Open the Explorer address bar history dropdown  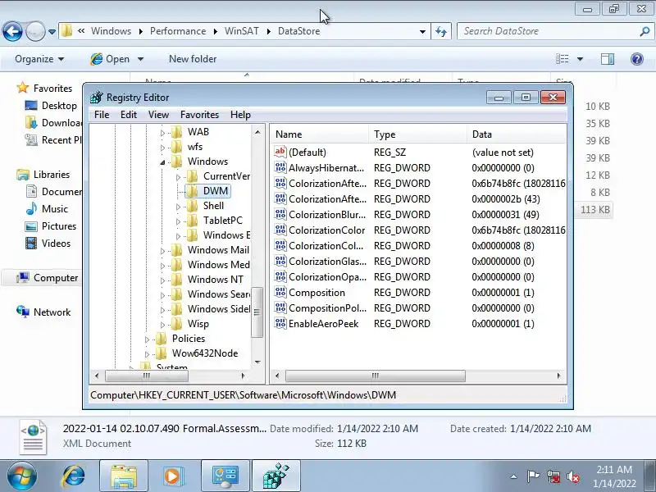click(422, 32)
